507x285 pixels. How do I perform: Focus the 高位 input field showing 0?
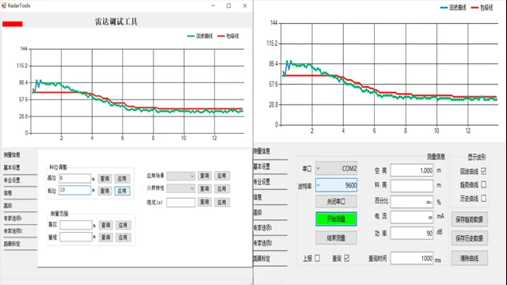coord(74,178)
